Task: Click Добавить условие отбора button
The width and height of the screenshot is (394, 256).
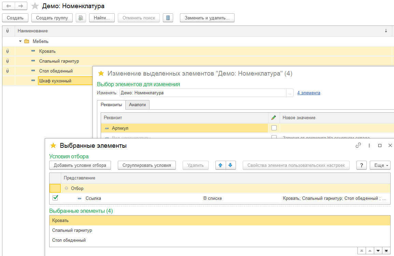Action: pyautogui.click(x=80, y=165)
